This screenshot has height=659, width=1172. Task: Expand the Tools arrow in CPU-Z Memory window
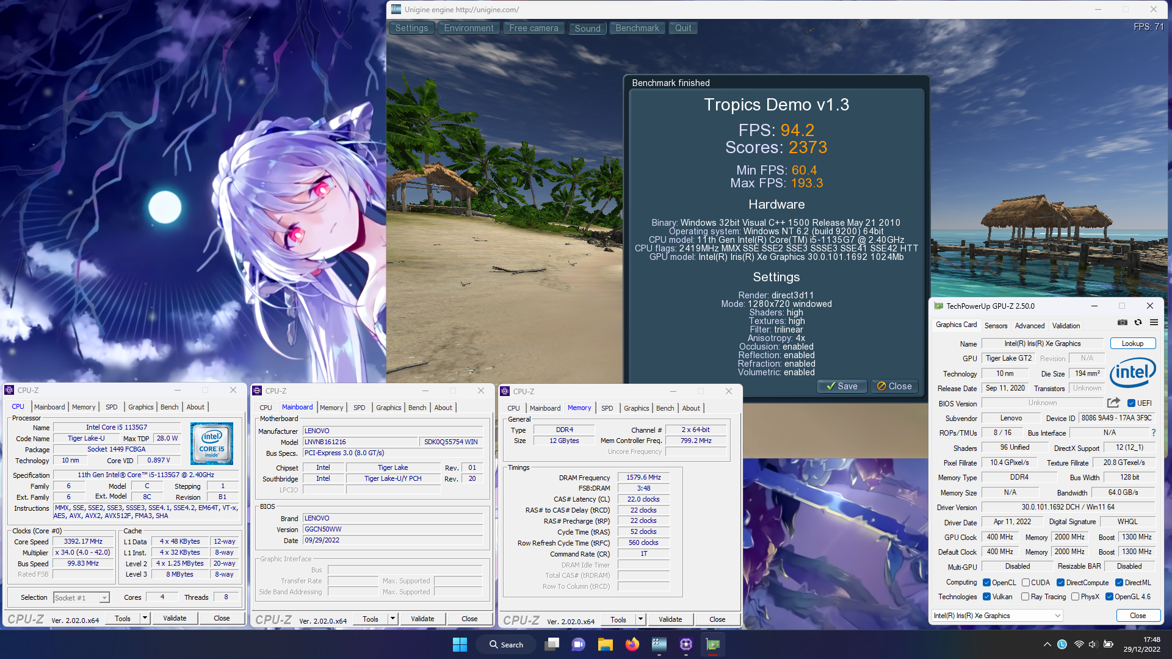640,619
